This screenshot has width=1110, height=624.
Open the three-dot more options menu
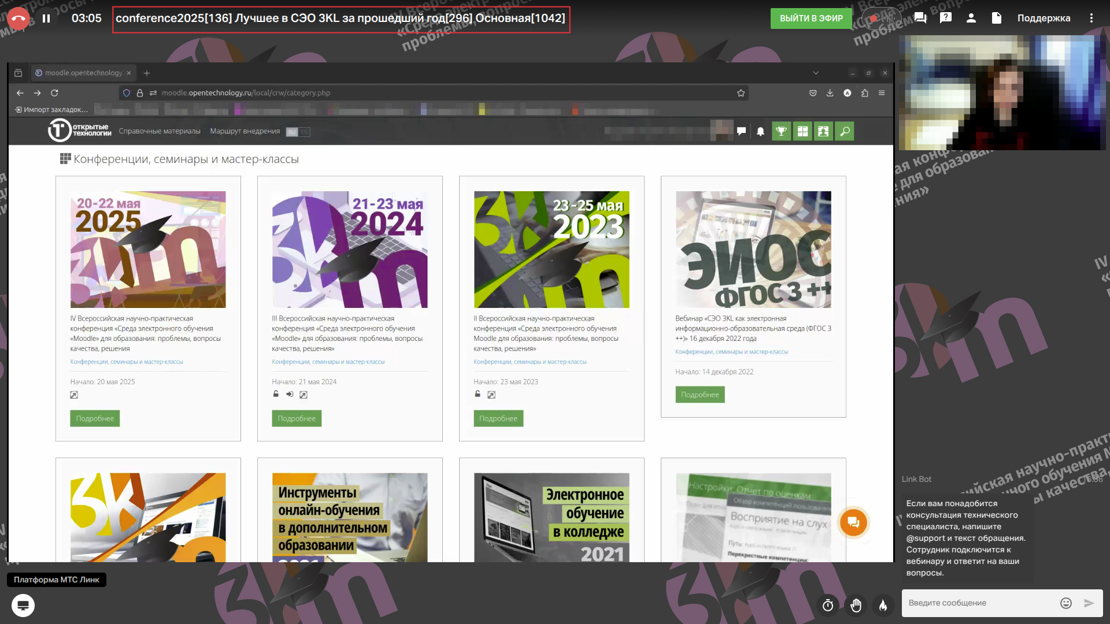click(x=1091, y=18)
